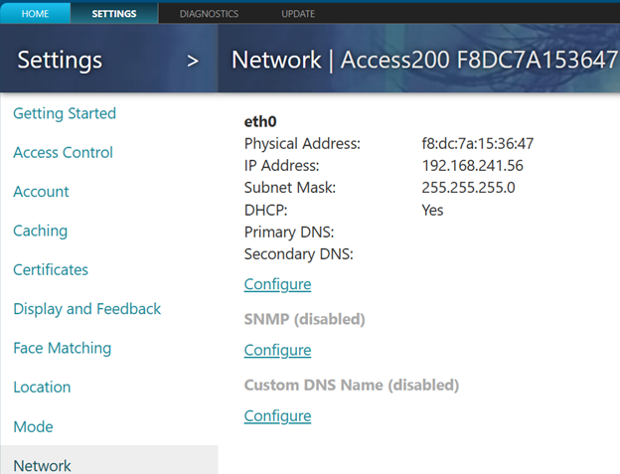Open Getting Started settings page
The height and width of the screenshot is (474, 620).
65,114
